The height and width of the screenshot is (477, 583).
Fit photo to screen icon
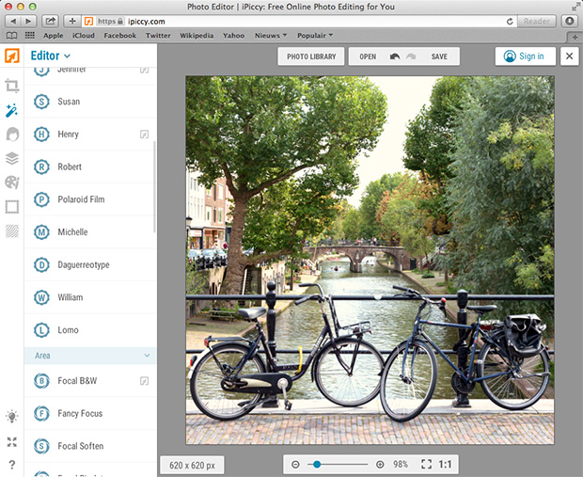(x=427, y=464)
